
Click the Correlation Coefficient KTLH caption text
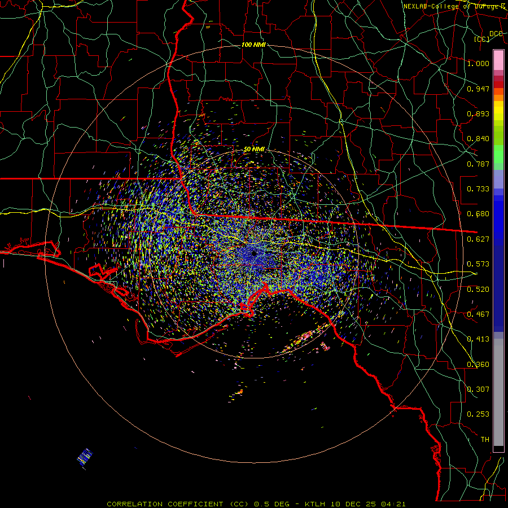pyautogui.click(x=256, y=504)
